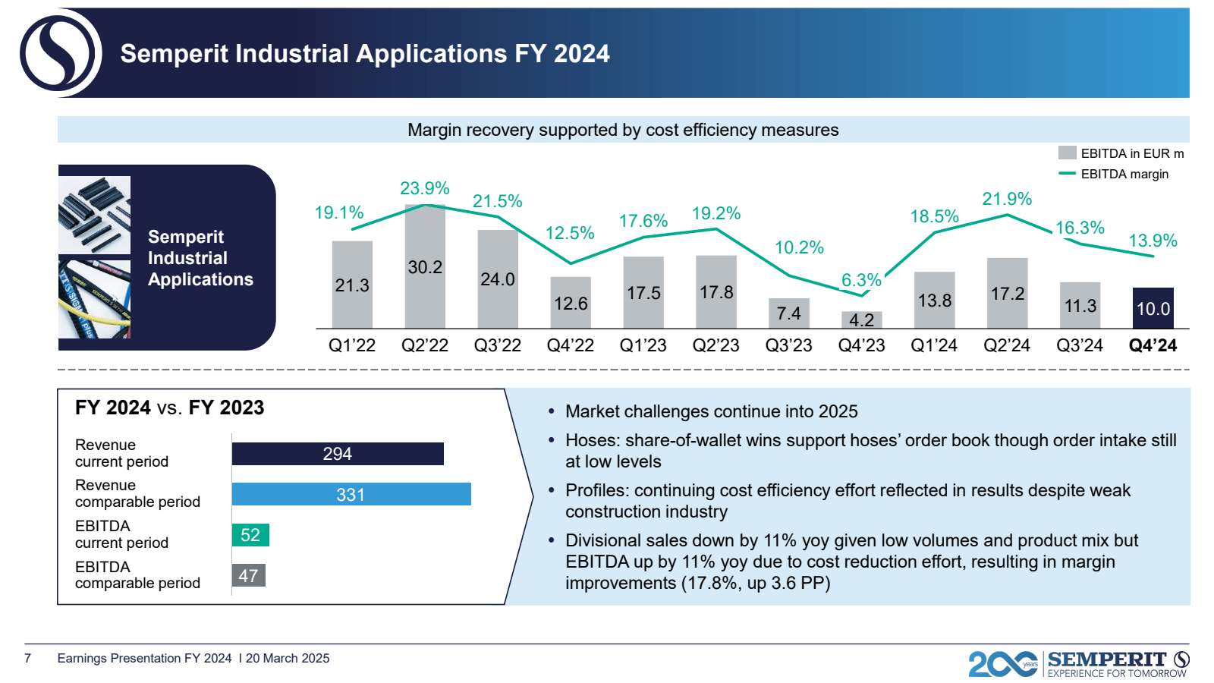Click the Q3'23 axis label
The image size is (1214, 683).
click(x=789, y=345)
